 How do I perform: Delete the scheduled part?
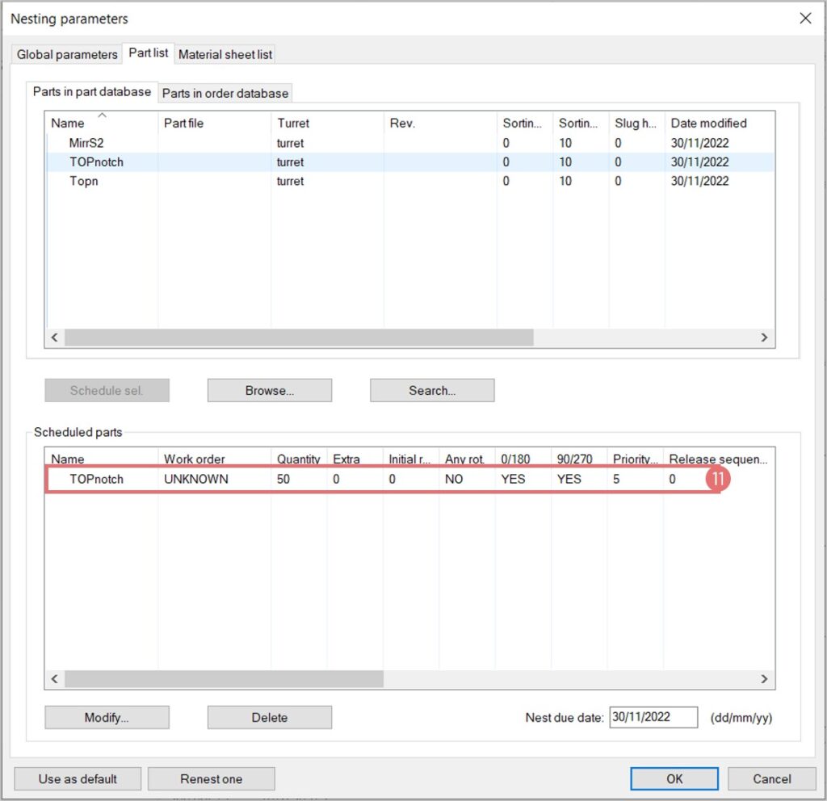point(269,718)
